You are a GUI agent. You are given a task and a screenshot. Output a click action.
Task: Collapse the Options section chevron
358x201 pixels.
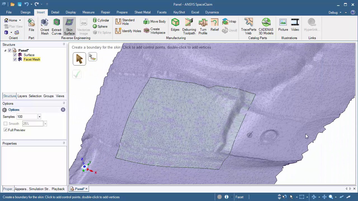pos(63,110)
